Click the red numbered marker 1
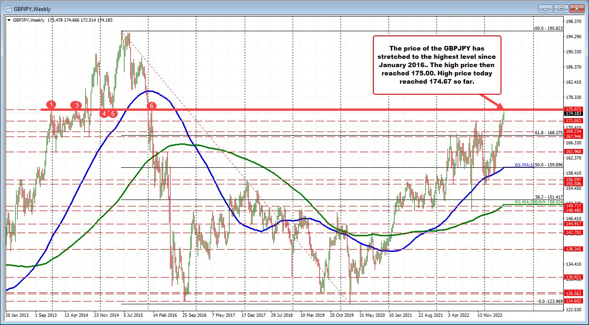 (51, 105)
